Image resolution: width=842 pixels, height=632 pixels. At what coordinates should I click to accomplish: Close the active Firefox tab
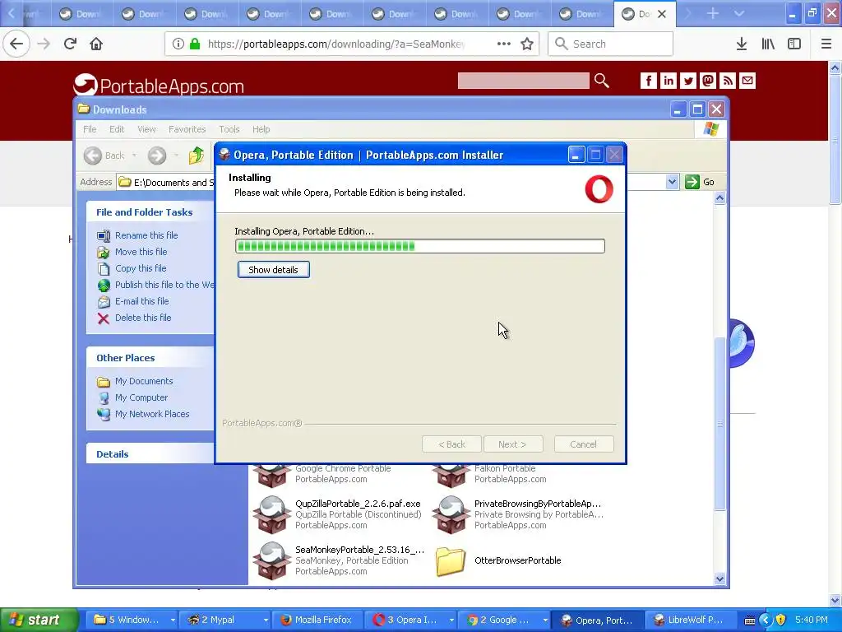tap(662, 14)
